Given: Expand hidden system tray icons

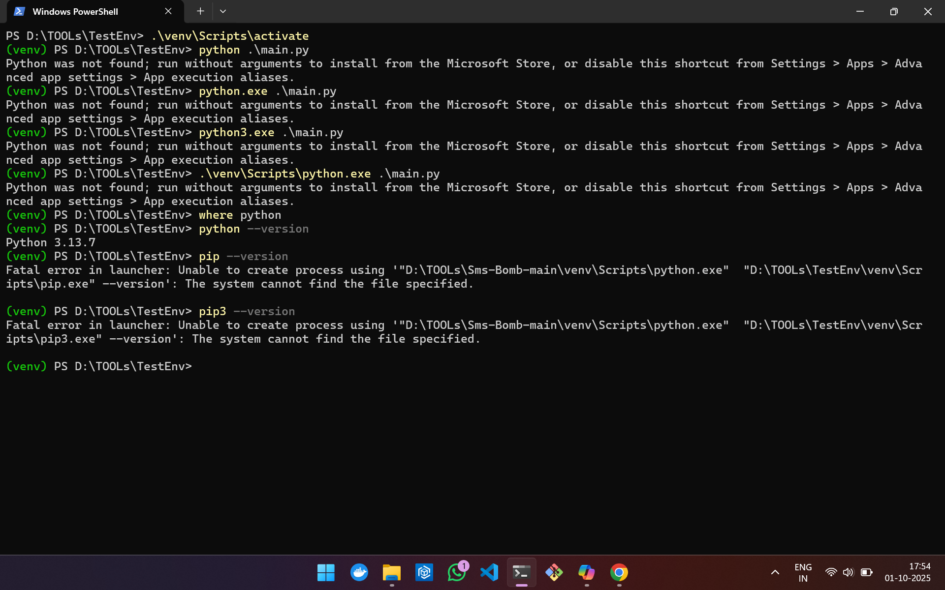Looking at the screenshot, I should click(x=775, y=573).
